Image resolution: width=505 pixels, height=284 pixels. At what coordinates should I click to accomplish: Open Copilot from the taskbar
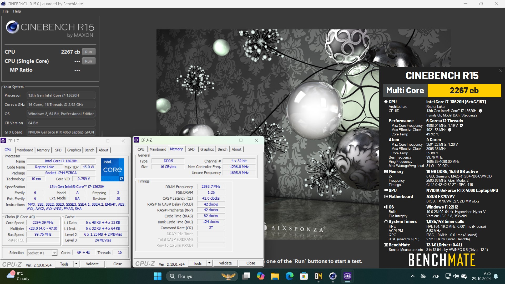(x=261, y=276)
